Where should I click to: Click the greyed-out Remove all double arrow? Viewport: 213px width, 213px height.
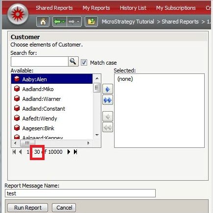tap(108, 127)
